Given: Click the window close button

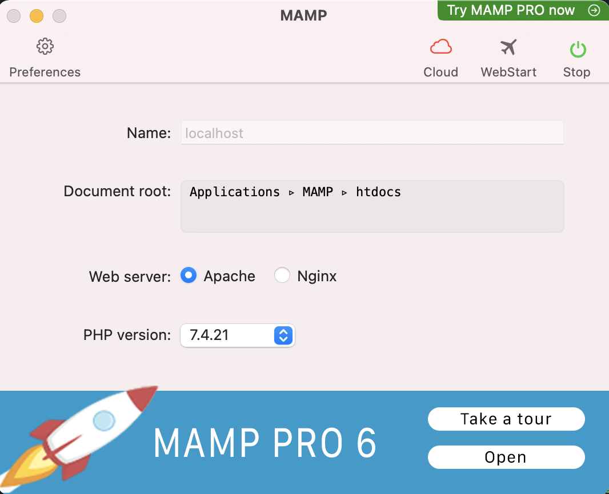Looking at the screenshot, I should click(x=14, y=15).
